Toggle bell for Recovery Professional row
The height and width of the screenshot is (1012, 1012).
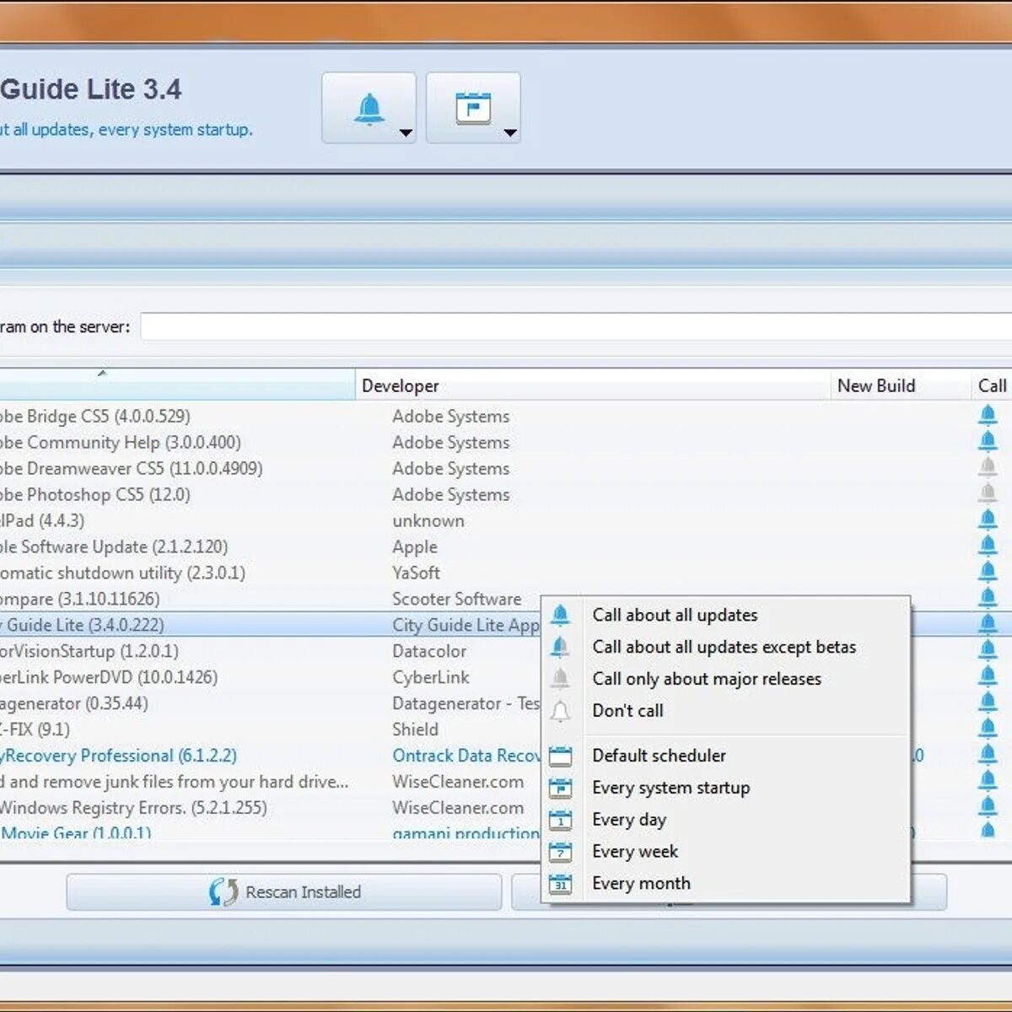(x=988, y=755)
